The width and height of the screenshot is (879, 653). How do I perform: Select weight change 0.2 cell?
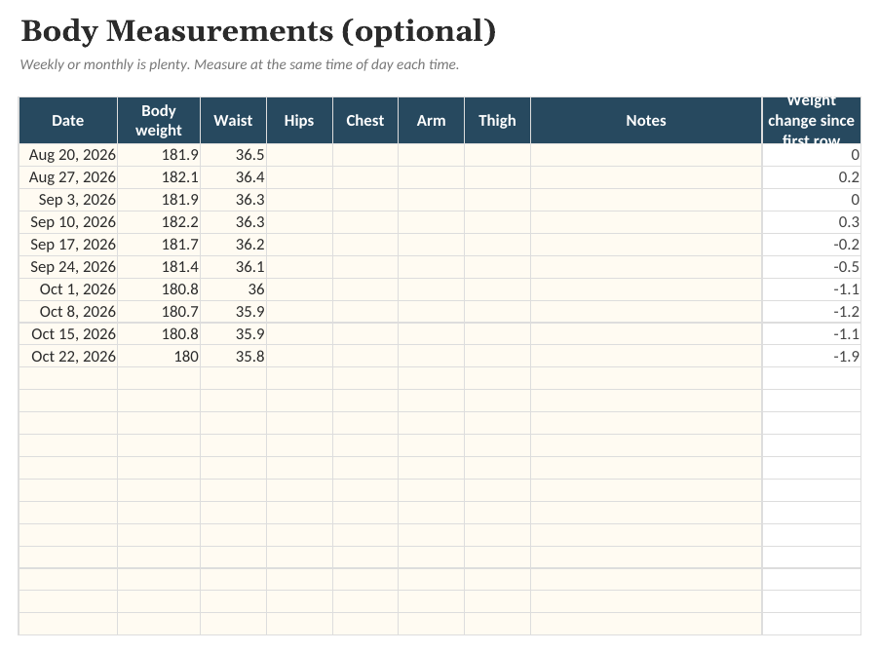[x=811, y=177]
